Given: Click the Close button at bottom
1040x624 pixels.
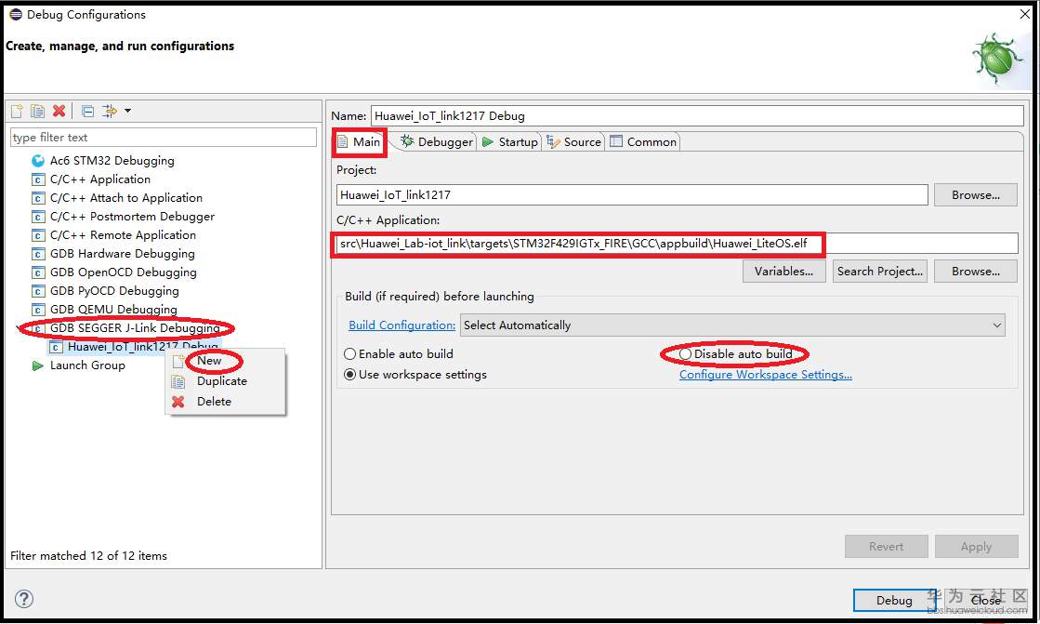Looking at the screenshot, I should click(985, 600).
